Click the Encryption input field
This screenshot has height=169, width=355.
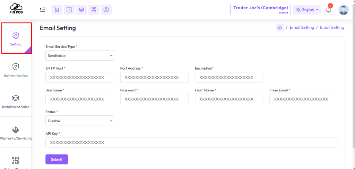(229, 77)
